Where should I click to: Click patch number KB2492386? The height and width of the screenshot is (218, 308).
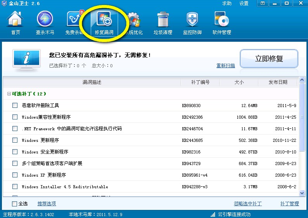(192, 117)
